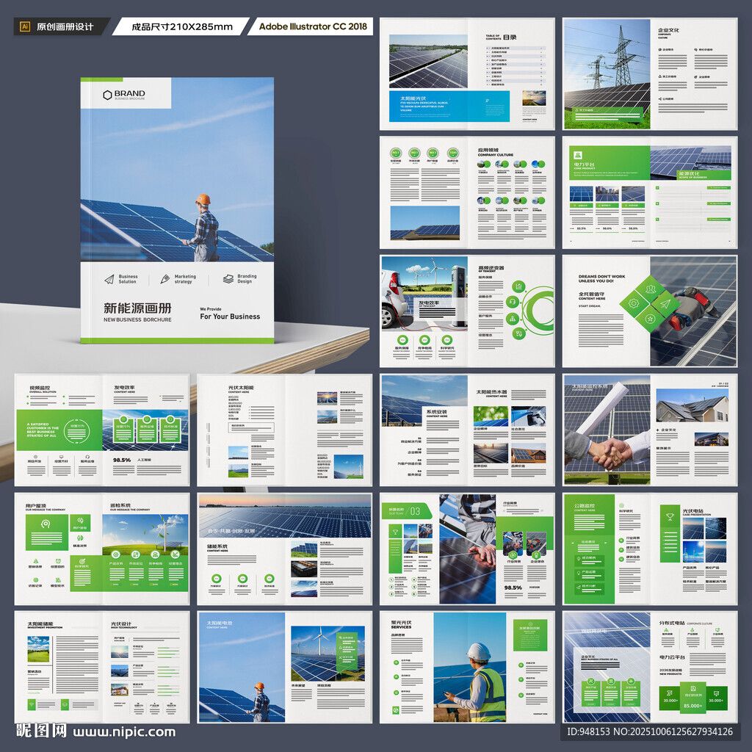Click the power pylon photo
This screenshot has height=752, width=752.
[x=607, y=74]
